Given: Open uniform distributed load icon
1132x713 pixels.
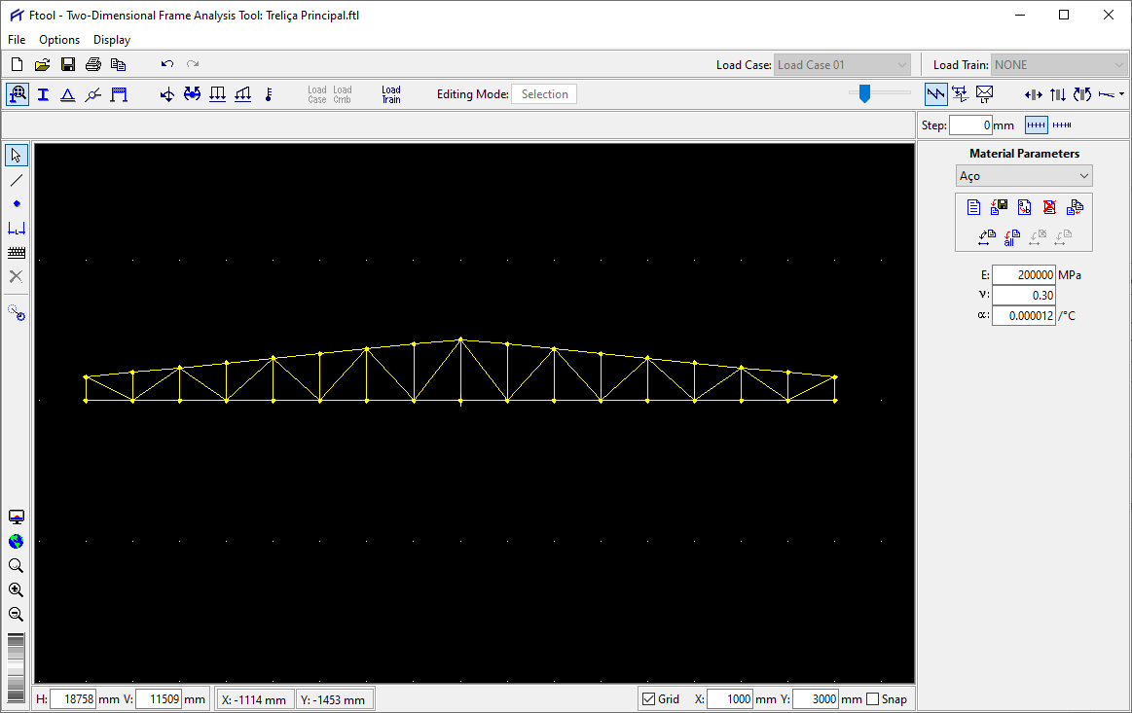Looking at the screenshot, I should click(x=217, y=94).
